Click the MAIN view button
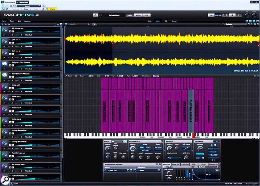The image size is (260, 186). click(130, 15)
